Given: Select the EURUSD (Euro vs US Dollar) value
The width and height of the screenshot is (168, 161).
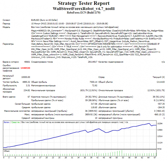Looking at the screenshot, I should pyautogui.click(x=44, y=20).
